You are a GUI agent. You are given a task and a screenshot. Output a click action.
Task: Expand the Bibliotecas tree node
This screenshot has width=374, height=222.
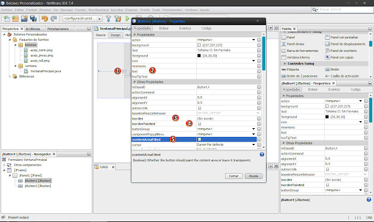[10, 76]
